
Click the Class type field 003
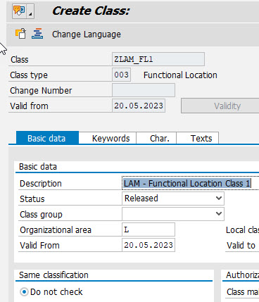point(121,75)
